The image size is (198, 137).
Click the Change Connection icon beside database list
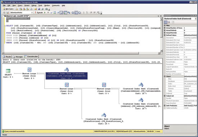(x=8, y=13)
